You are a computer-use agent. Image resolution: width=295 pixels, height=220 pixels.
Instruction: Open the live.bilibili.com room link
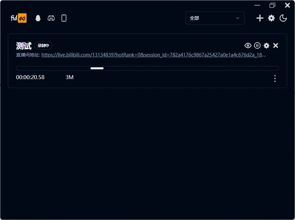tap(153, 55)
